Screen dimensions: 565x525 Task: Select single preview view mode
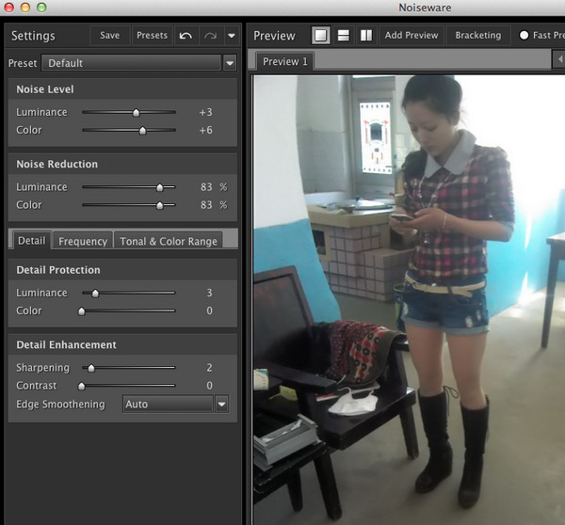pyautogui.click(x=320, y=36)
